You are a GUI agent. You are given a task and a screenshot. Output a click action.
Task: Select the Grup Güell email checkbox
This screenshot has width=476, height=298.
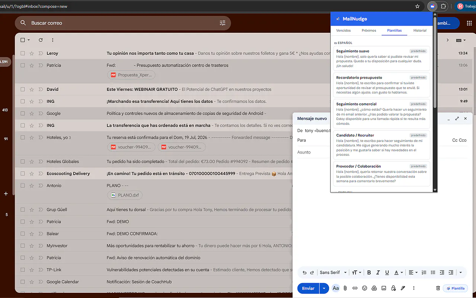23,210
